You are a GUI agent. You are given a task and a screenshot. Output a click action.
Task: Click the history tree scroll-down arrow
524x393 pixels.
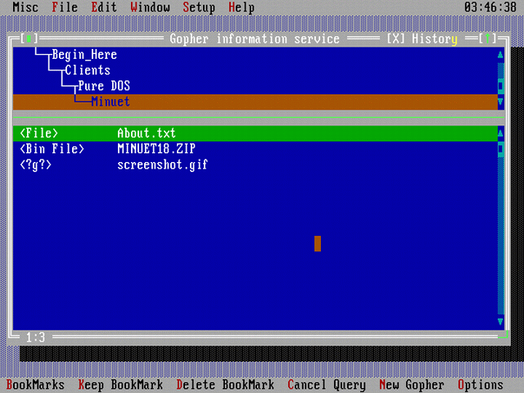501,102
